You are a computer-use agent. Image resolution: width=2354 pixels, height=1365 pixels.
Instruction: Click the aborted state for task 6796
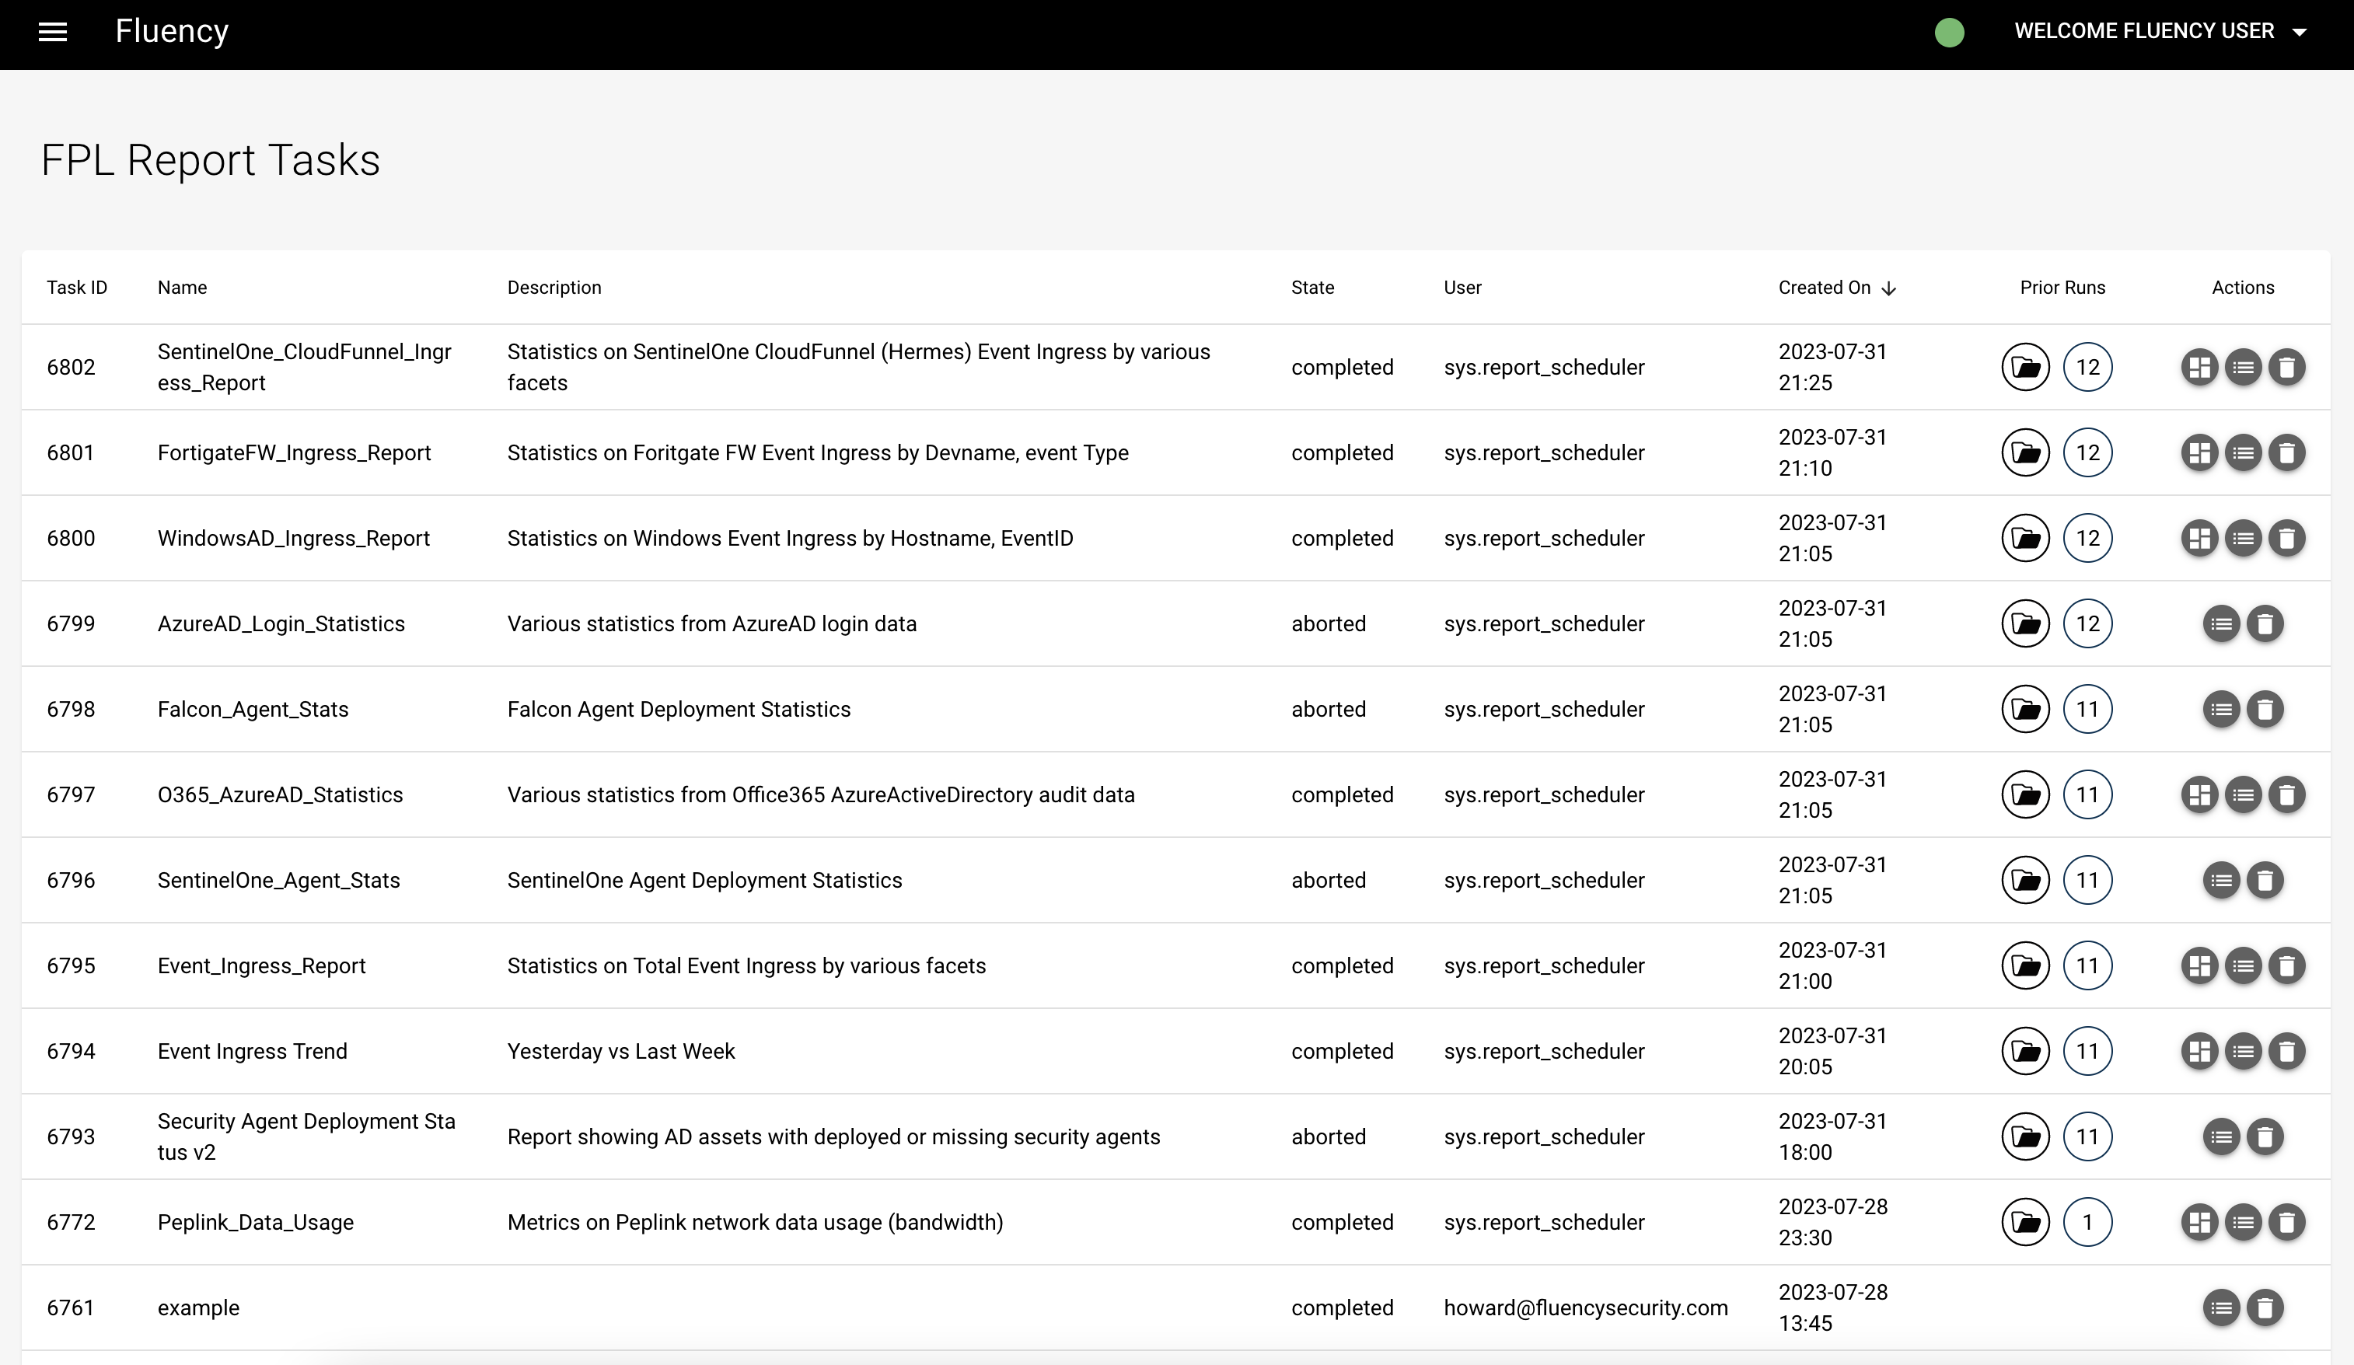point(1329,880)
